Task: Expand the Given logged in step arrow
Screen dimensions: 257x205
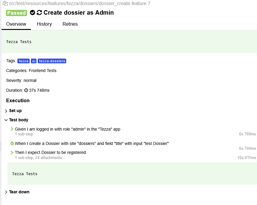Action: [x=12, y=129]
